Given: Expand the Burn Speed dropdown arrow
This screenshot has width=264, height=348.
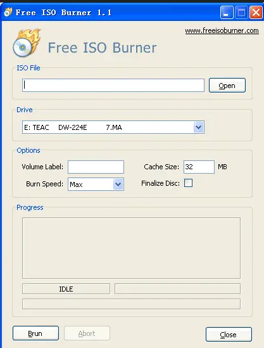Looking at the screenshot, I should coord(118,184).
